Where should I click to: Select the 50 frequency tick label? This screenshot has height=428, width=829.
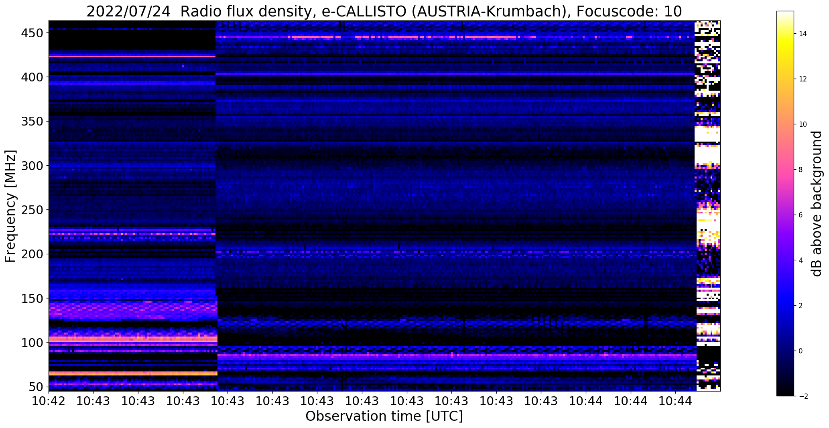coord(35,387)
